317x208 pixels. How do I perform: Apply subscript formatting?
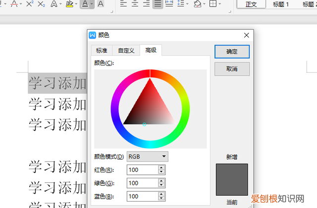coord(41,3)
